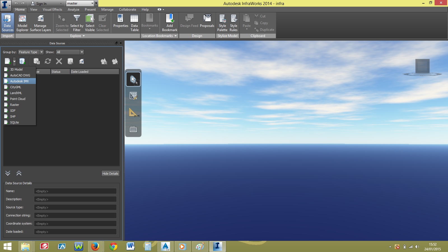Click the surface layers icon in Data Sources toolbar
Image resolution: width=448 pixels, height=252 pixels.
pyautogui.click(x=81, y=61)
